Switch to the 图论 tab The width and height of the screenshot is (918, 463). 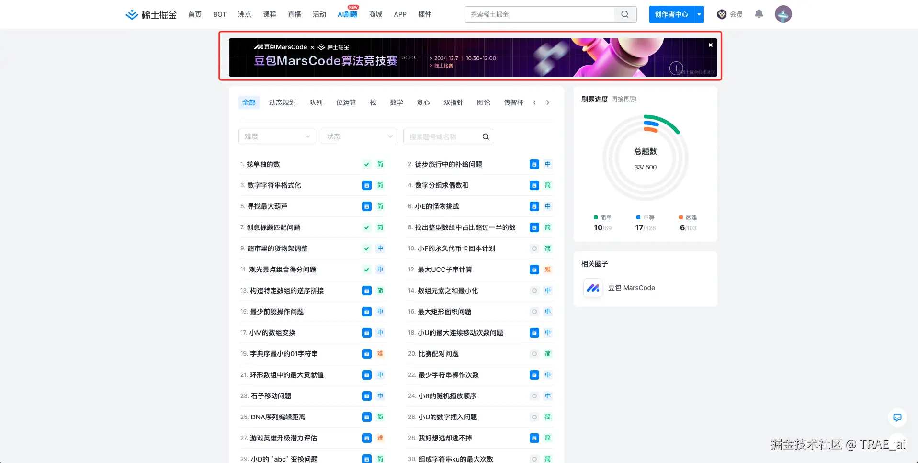pyautogui.click(x=484, y=102)
